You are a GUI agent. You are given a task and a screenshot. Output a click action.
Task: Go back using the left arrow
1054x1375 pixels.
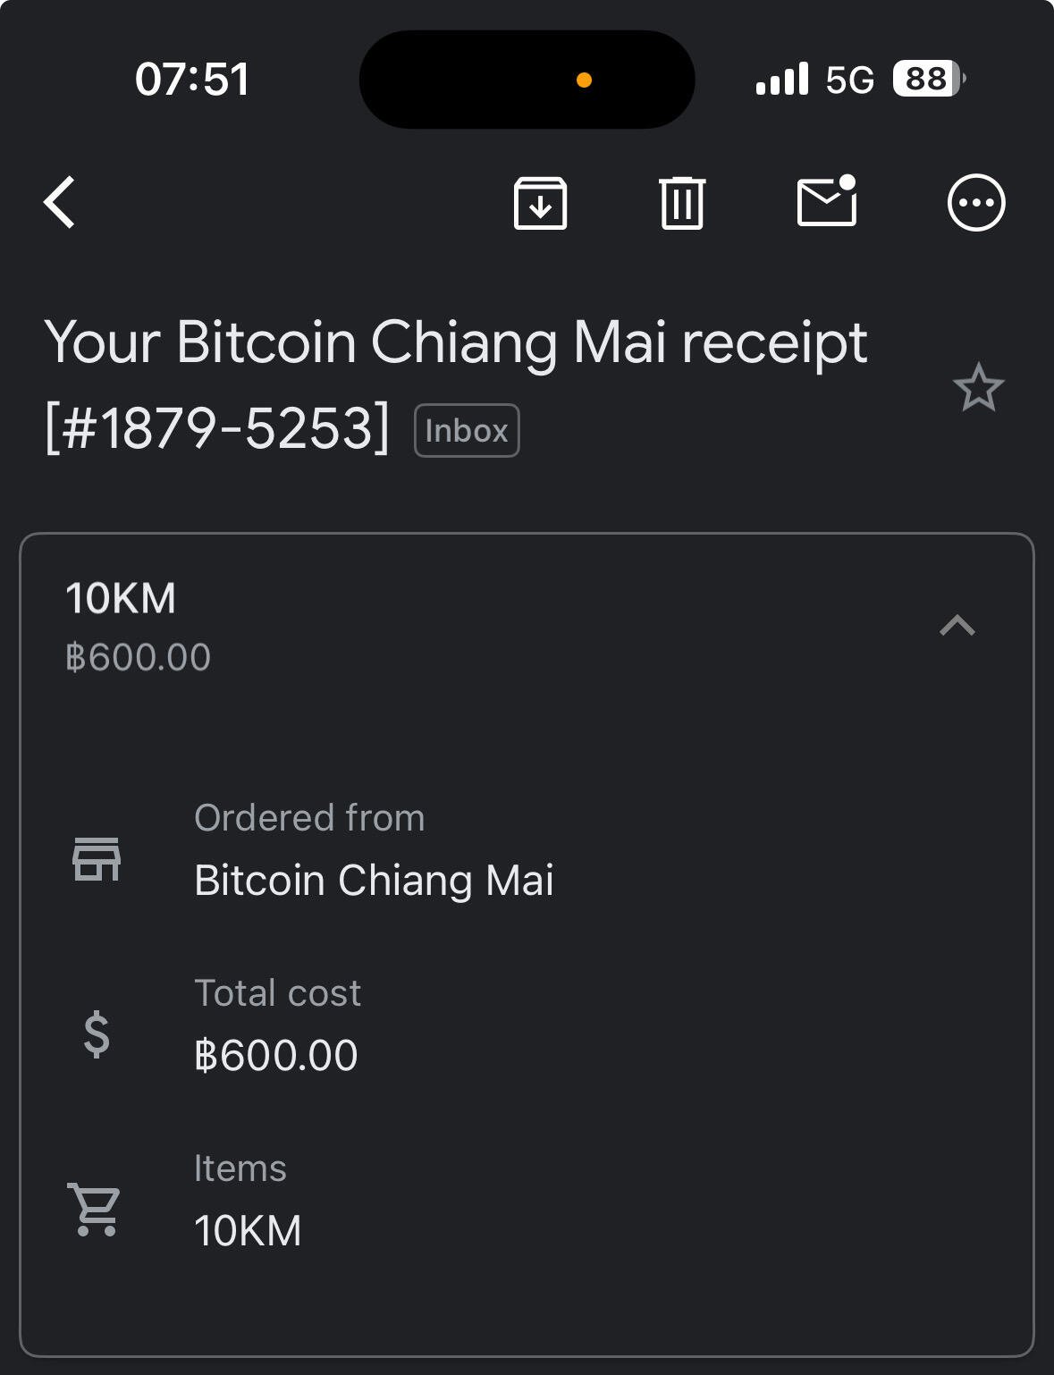click(x=60, y=203)
